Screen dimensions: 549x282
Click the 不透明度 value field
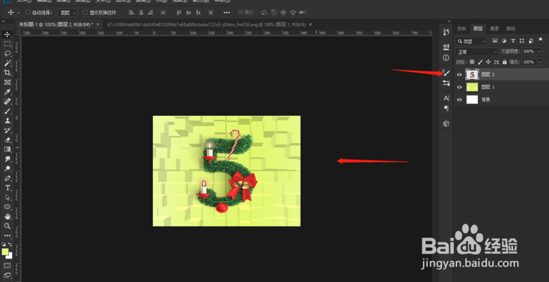(x=528, y=52)
